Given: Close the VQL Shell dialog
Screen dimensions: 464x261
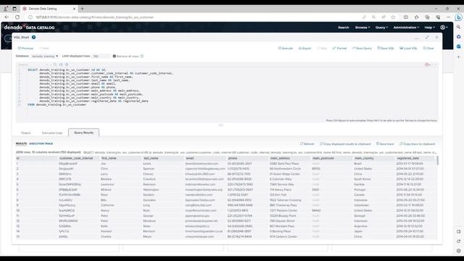Looking at the screenshot, I should click(x=436, y=37).
